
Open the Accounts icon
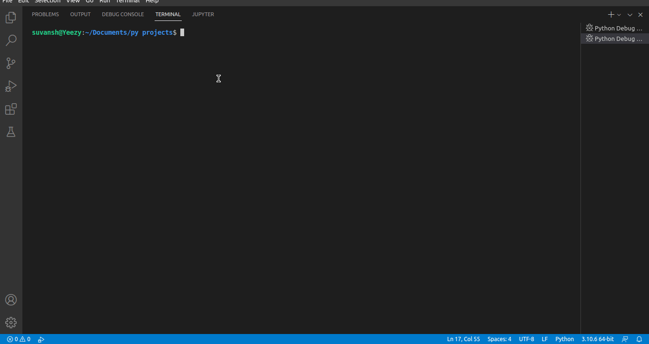(x=10, y=300)
